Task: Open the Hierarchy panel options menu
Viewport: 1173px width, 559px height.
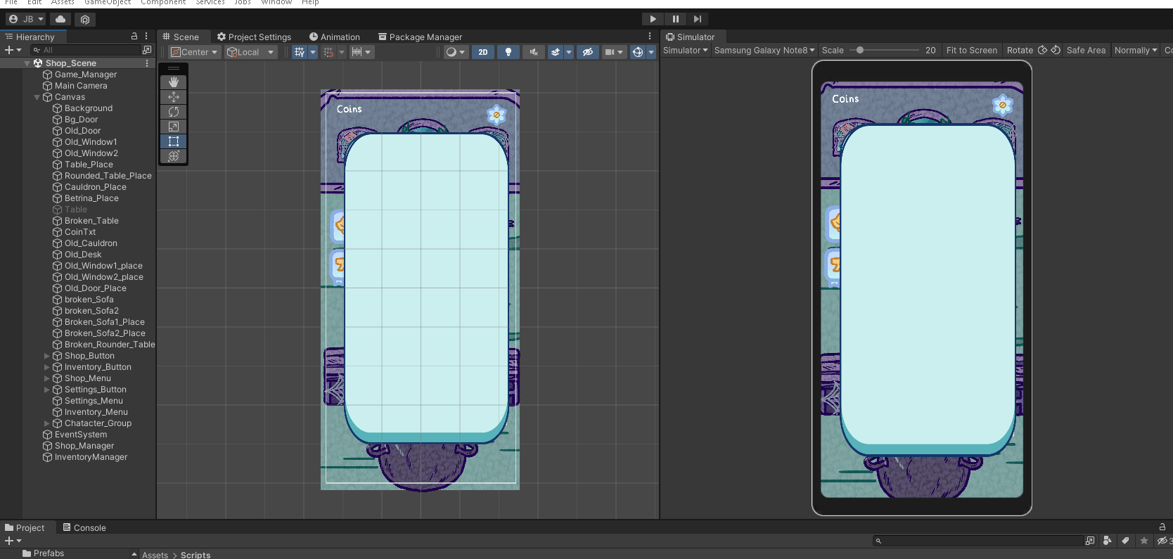Action: 146,36
